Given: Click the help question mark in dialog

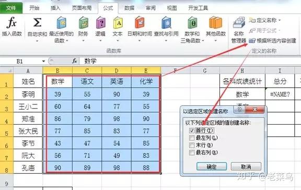Looking at the screenshot, I should tap(239, 110).
